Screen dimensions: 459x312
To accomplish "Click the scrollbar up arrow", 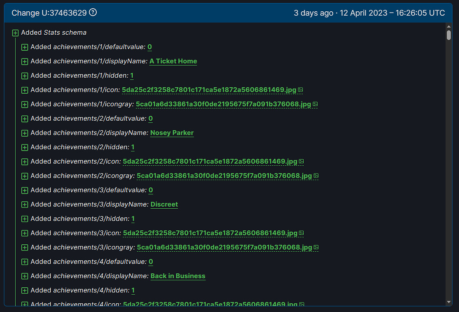I will (x=449, y=27).
